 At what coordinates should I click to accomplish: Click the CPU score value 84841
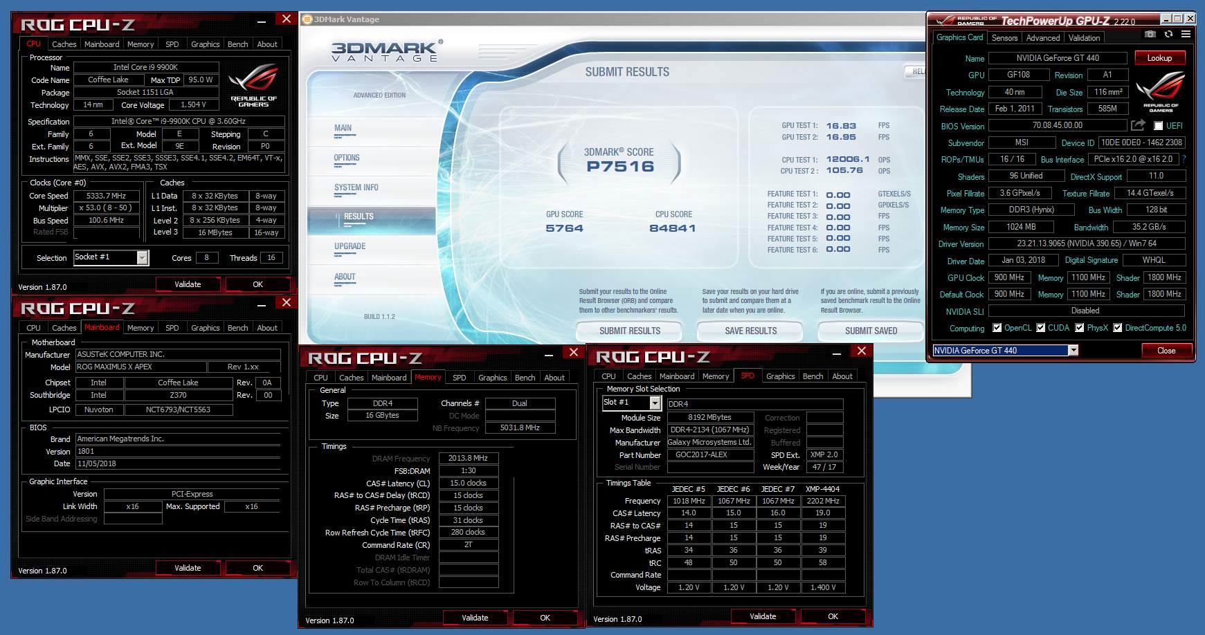pyautogui.click(x=672, y=228)
